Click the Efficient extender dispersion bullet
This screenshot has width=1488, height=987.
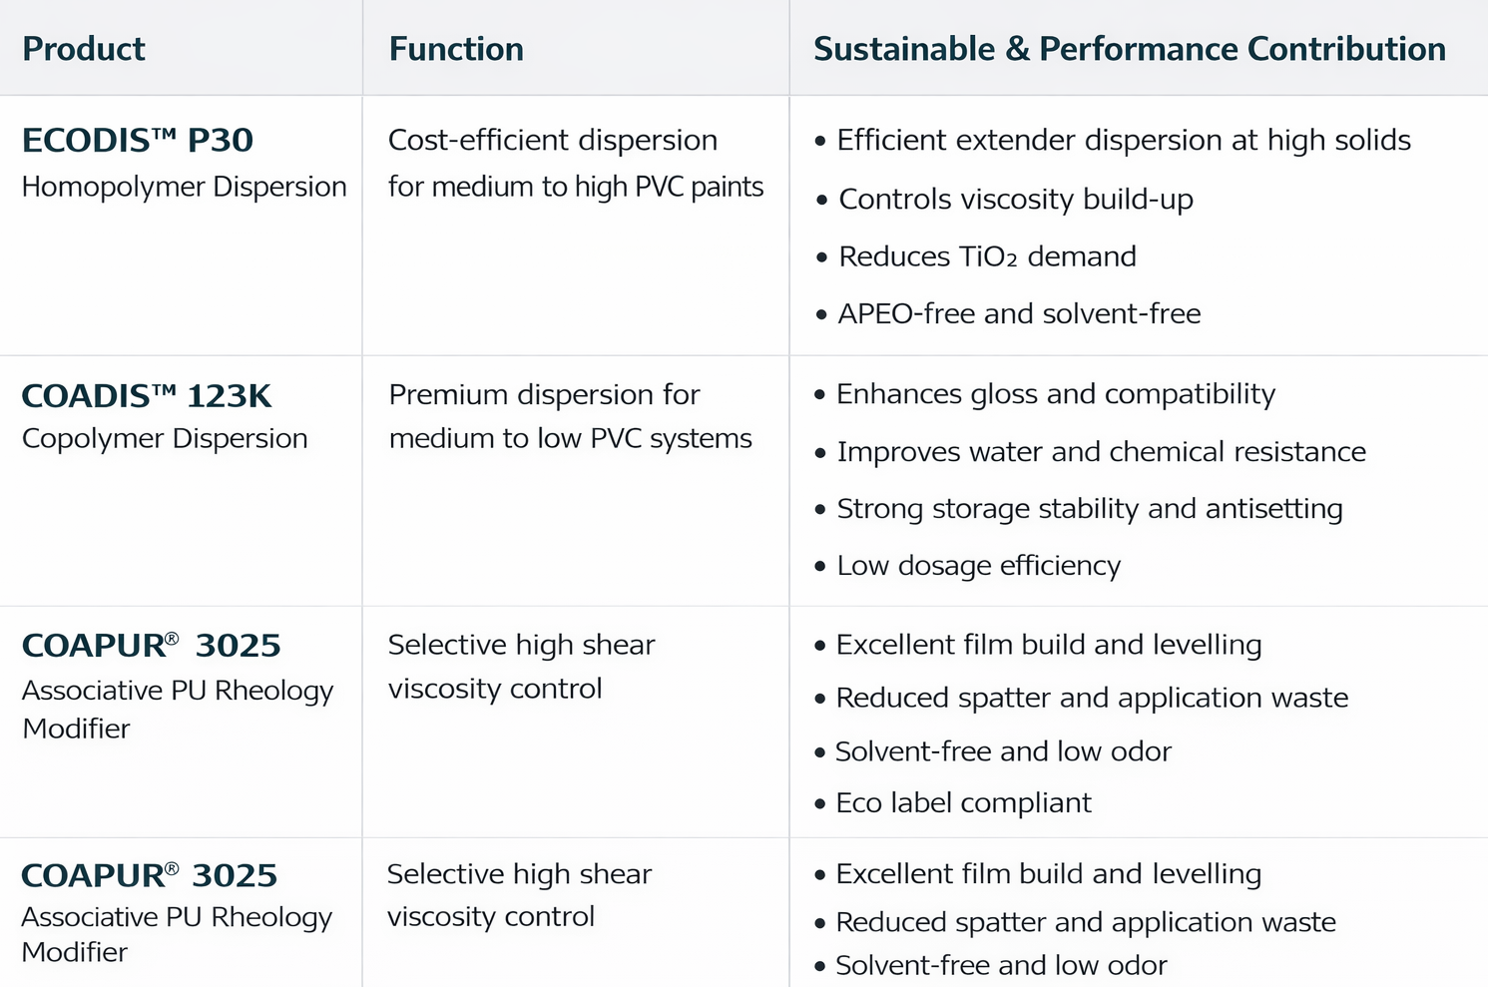point(1123,141)
